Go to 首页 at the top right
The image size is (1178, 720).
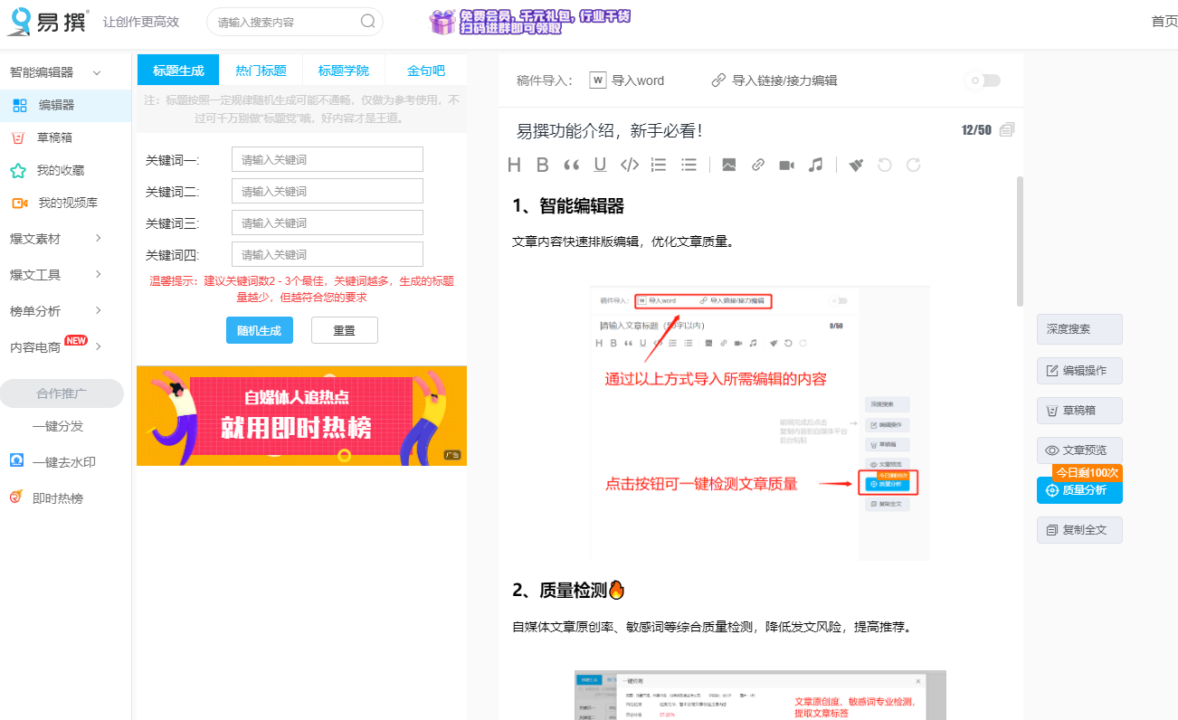[x=1164, y=22]
